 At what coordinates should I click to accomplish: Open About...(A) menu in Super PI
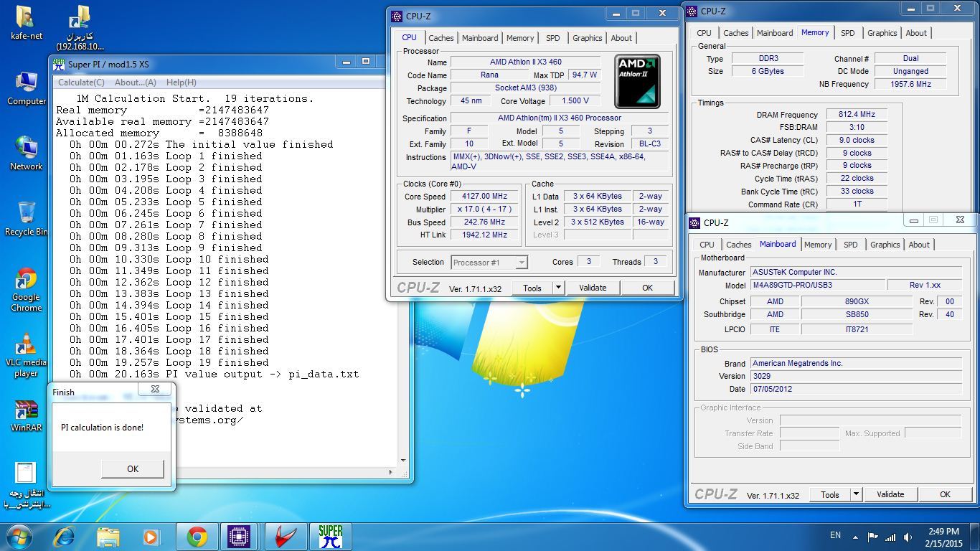[x=135, y=83]
